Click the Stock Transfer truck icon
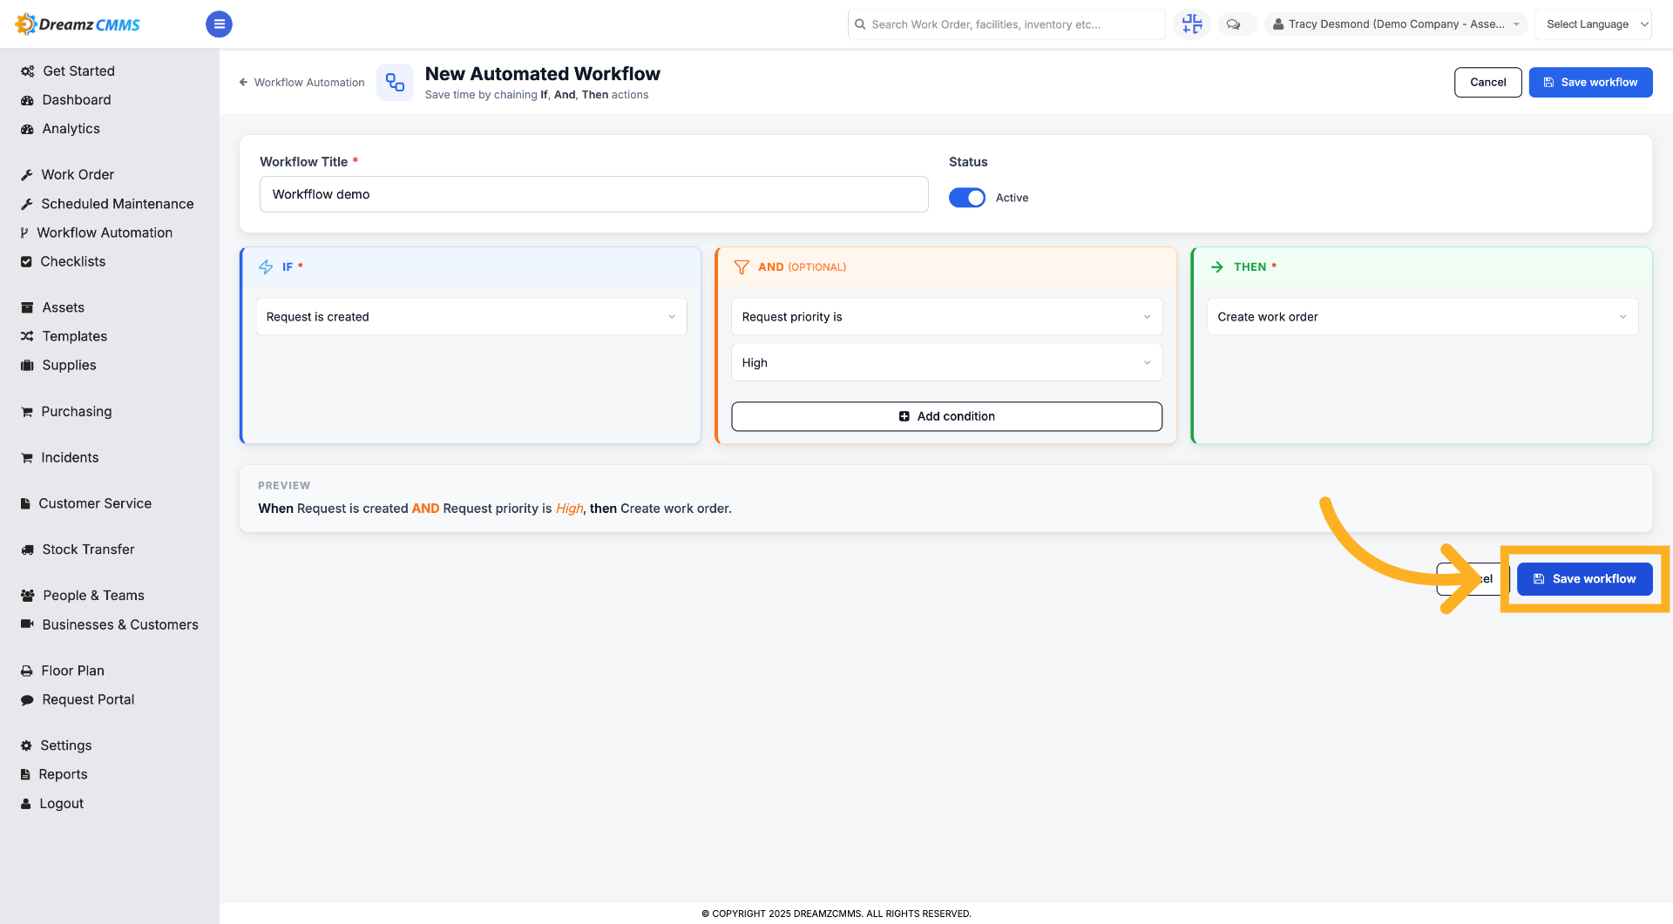Viewport: 1673px width, 924px height. click(27, 550)
